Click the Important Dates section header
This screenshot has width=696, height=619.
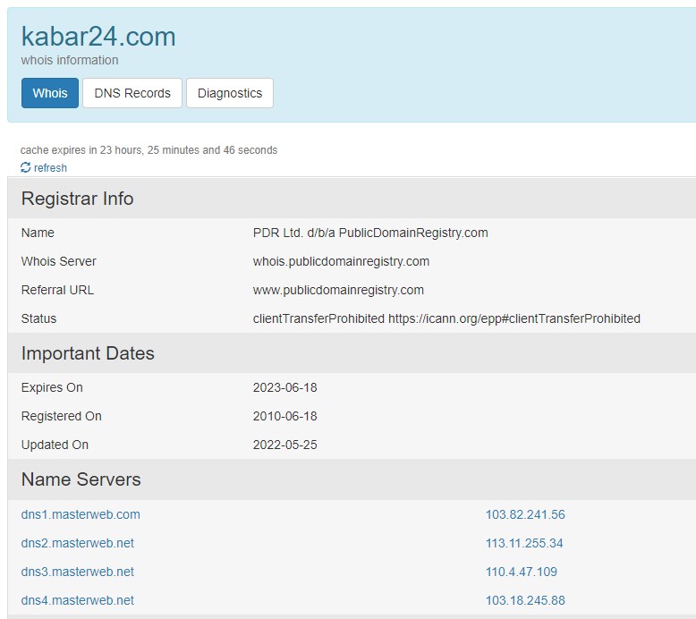click(88, 353)
